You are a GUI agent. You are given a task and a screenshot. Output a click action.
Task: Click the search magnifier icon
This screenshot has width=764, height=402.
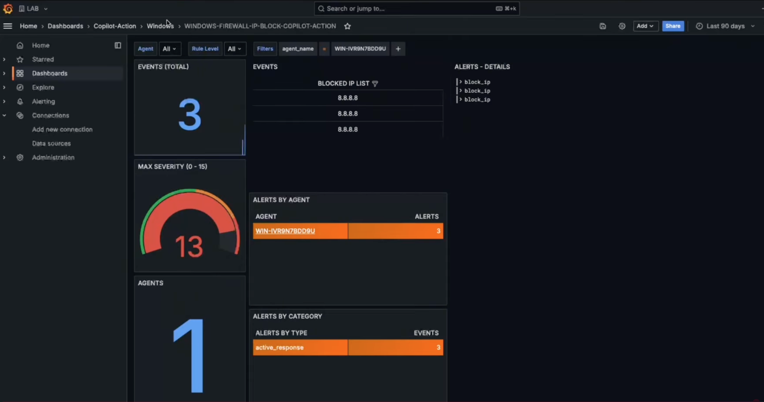click(321, 9)
